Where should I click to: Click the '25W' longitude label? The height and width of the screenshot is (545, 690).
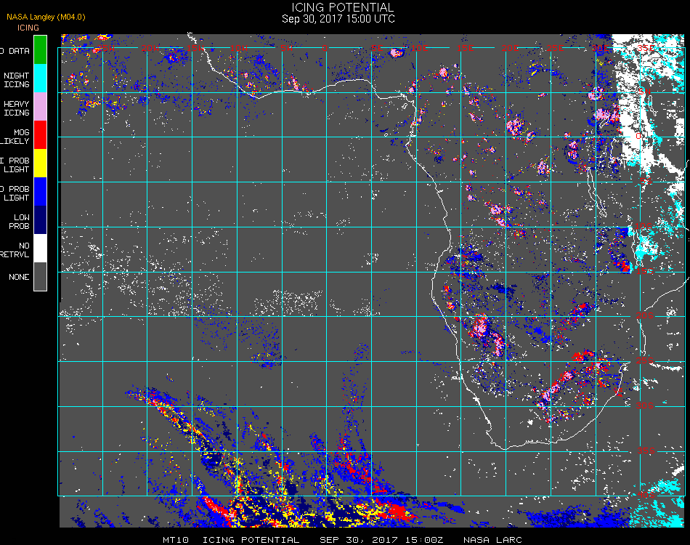point(106,48)
